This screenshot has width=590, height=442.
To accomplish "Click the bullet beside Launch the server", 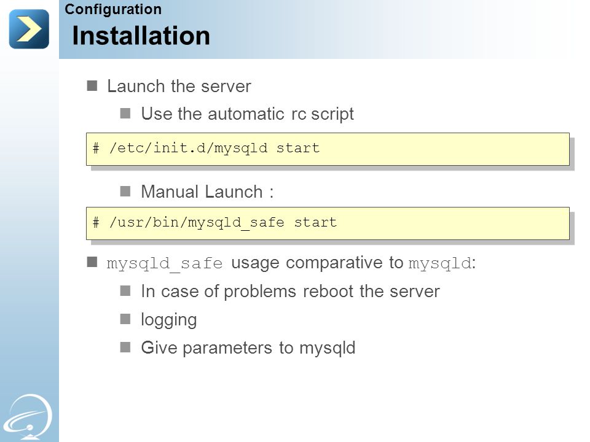I will point(92,86).
